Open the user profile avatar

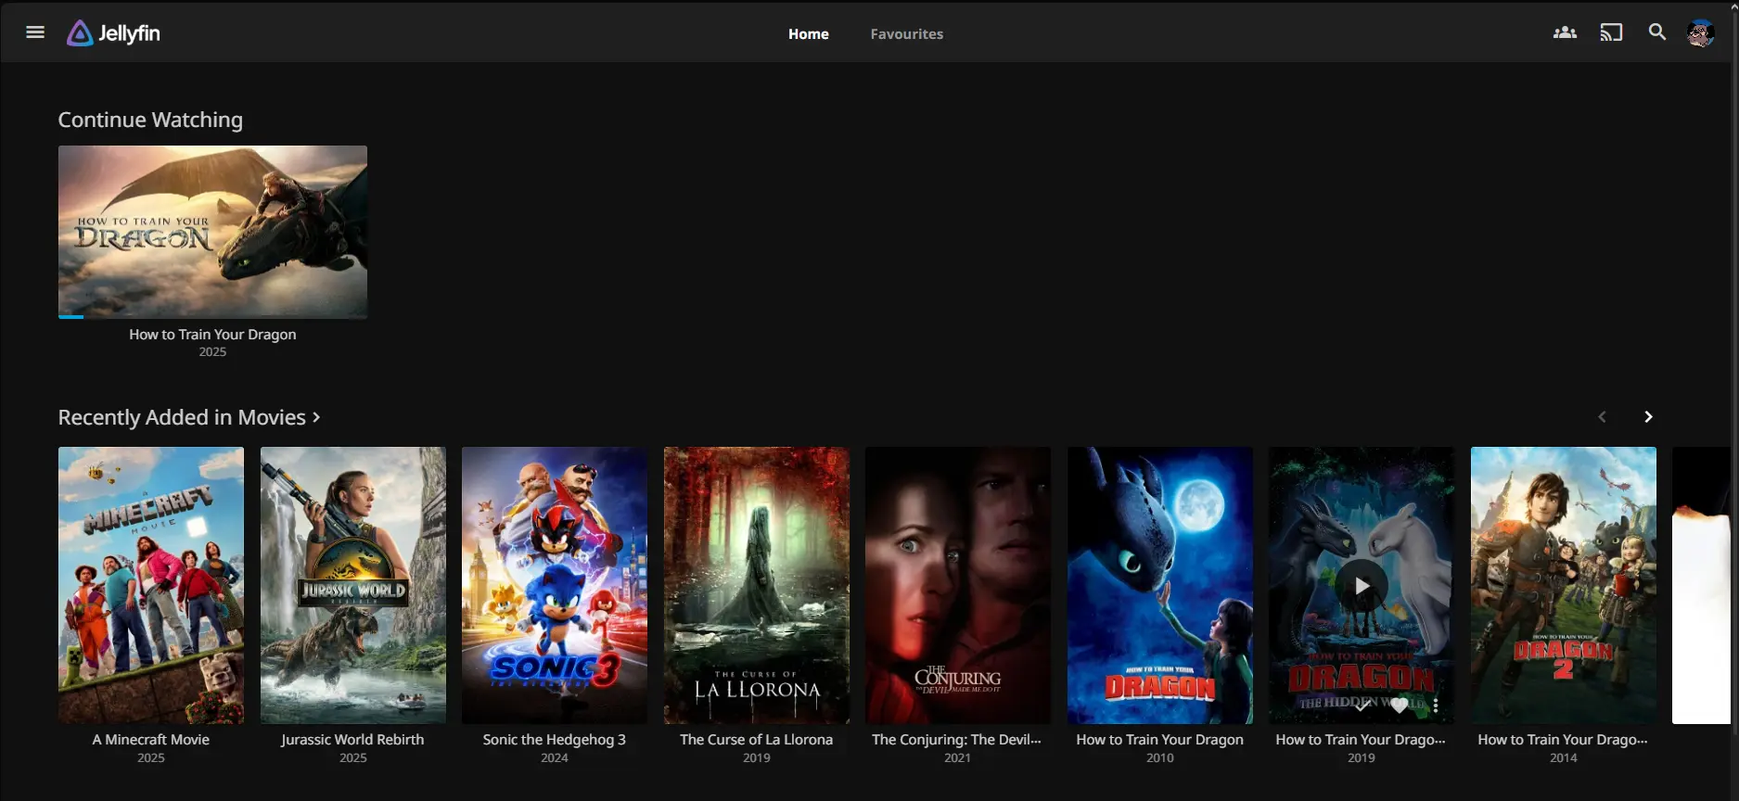(x=1700, y=33)
